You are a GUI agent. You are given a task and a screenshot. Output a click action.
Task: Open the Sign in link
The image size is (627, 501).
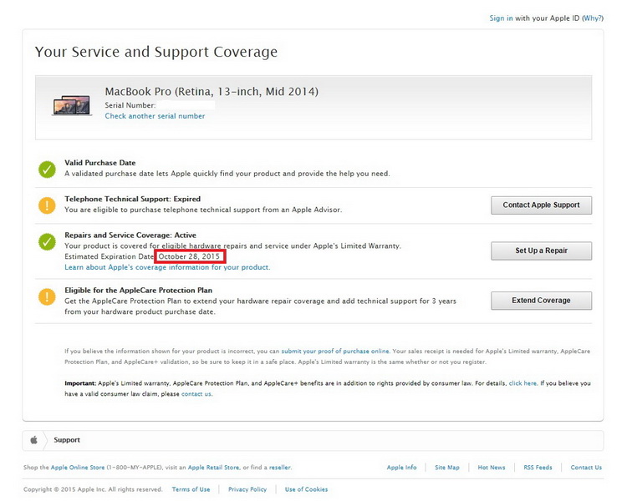pyautogui.click(x=502, y=18)
